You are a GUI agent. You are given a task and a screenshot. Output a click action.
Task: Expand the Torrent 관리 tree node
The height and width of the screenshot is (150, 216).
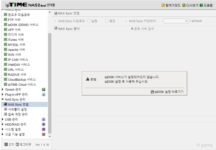click(x=3, y=89)
